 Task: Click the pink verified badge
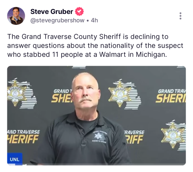tap(79, 12)
